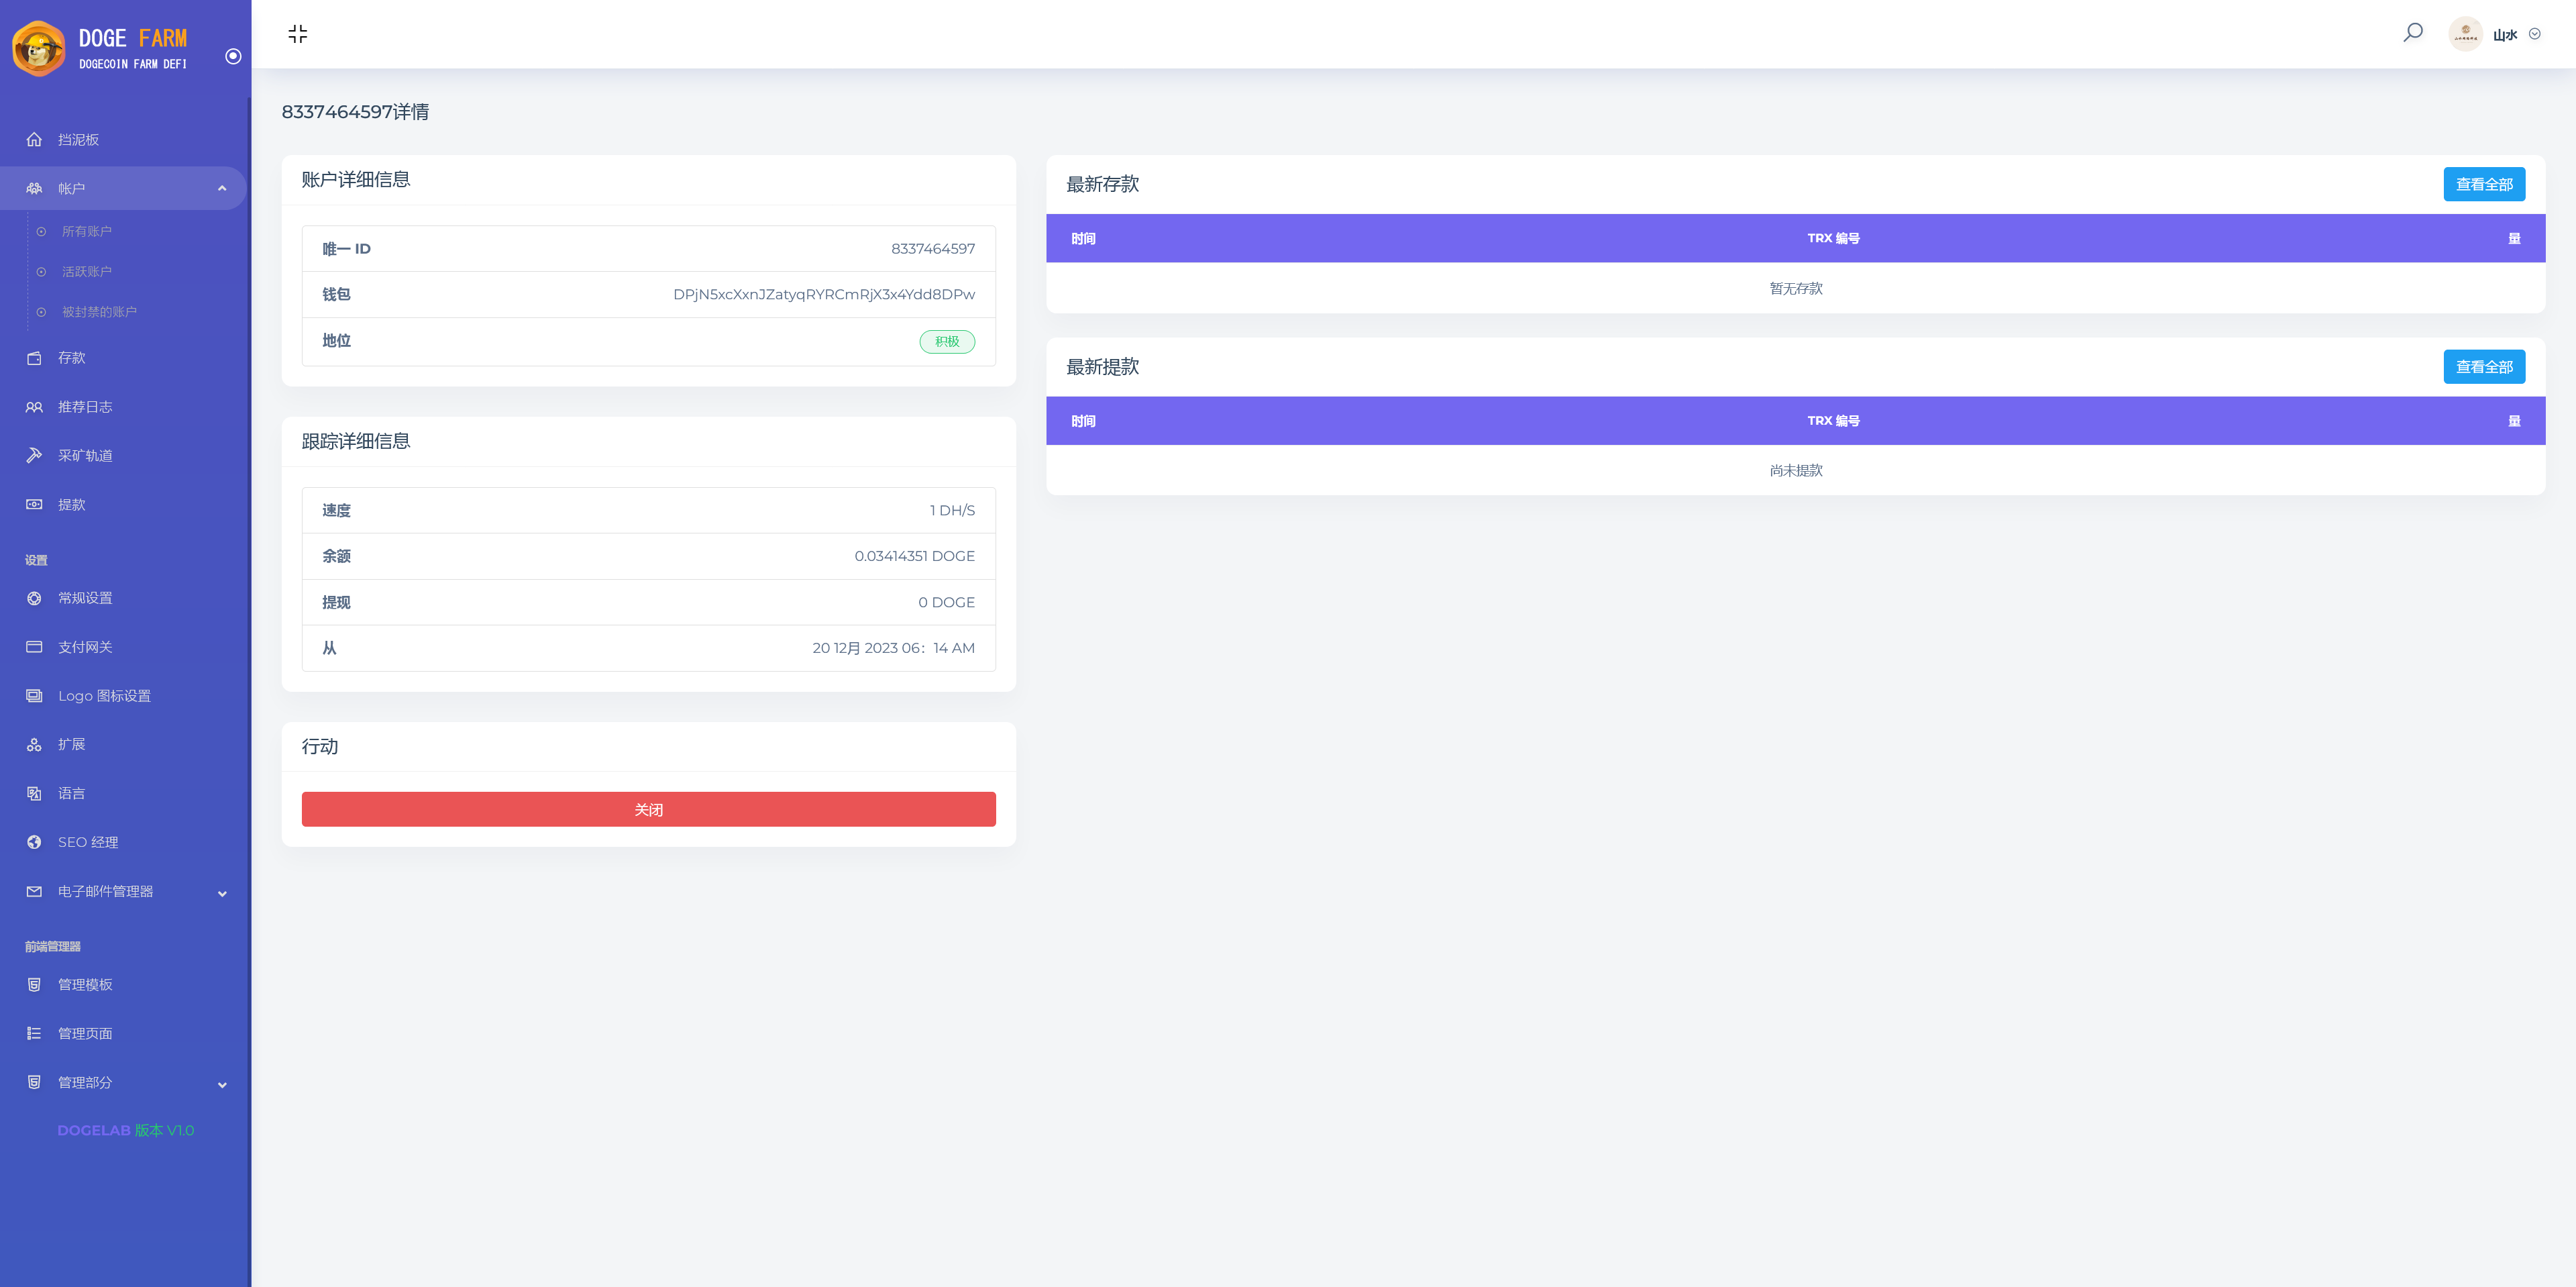Open the 推荐日志 menu item

click(85, 407)
